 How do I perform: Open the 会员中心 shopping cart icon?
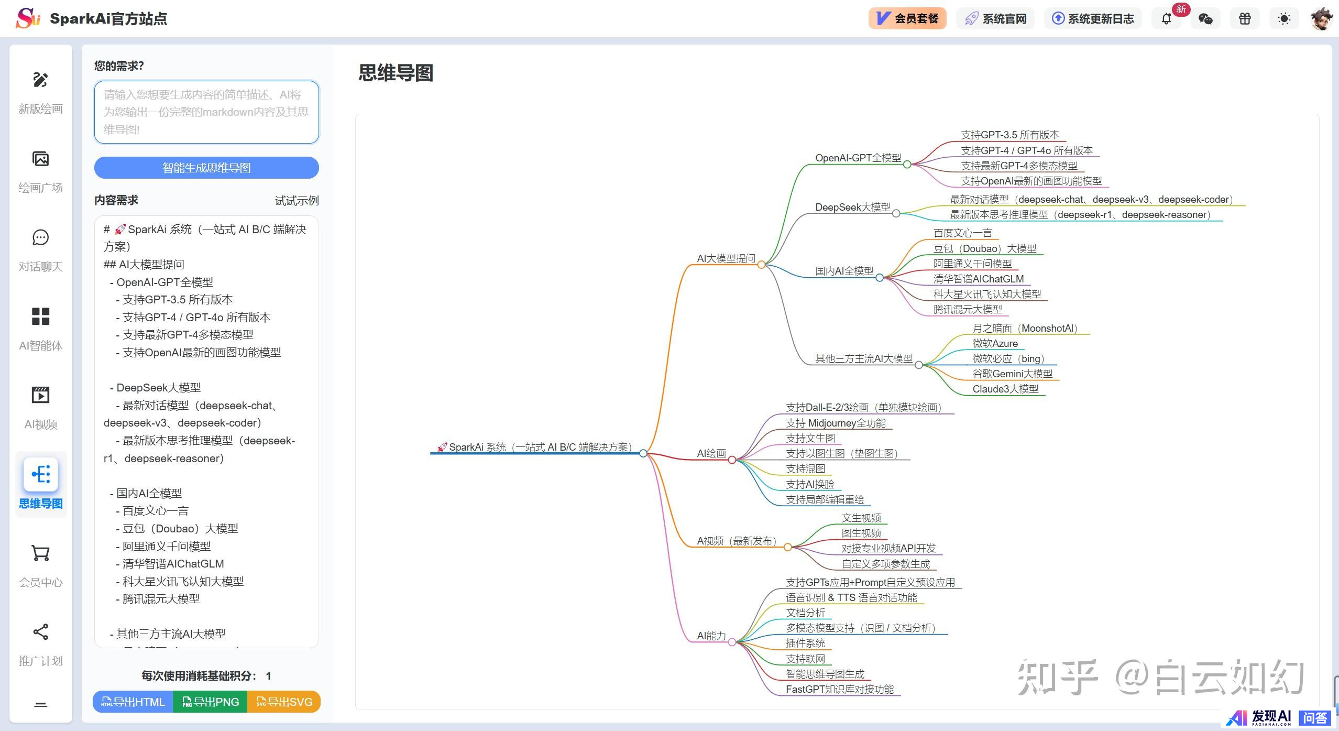tap(40, 553)
